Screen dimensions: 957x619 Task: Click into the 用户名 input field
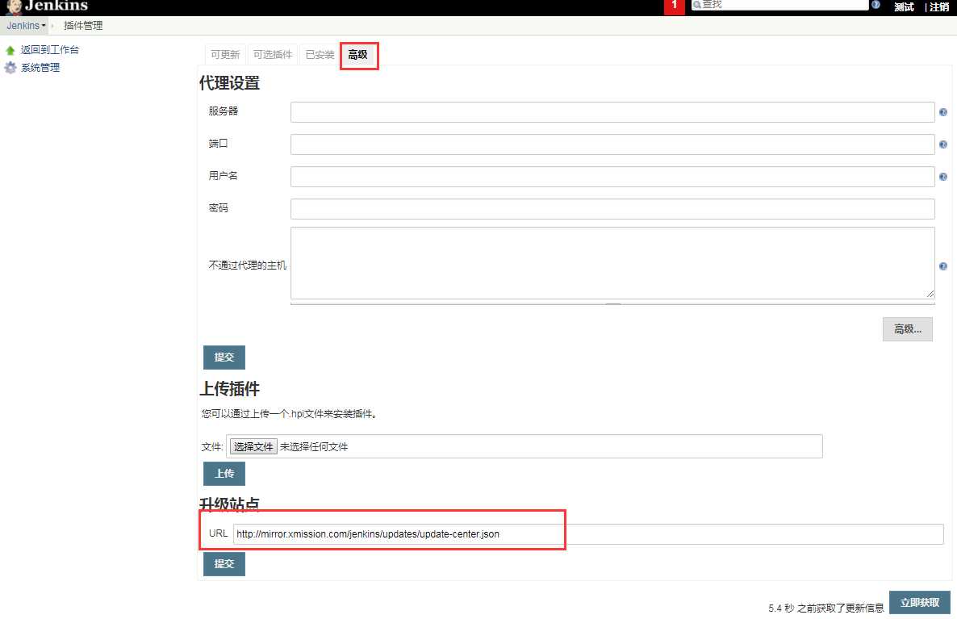point(612,177)
